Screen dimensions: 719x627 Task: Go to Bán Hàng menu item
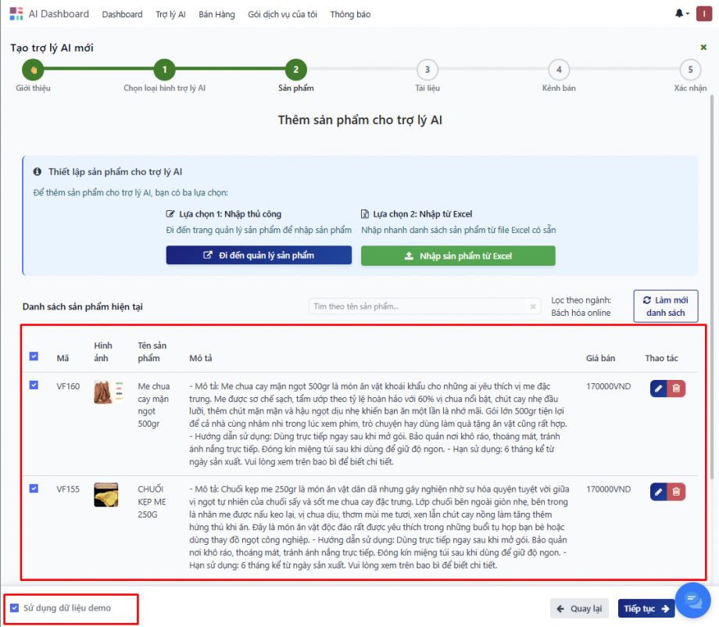(x=216, y=14)
